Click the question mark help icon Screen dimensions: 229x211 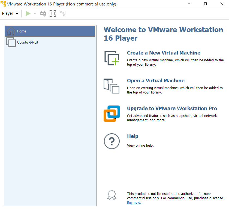[x=112, y=141]
